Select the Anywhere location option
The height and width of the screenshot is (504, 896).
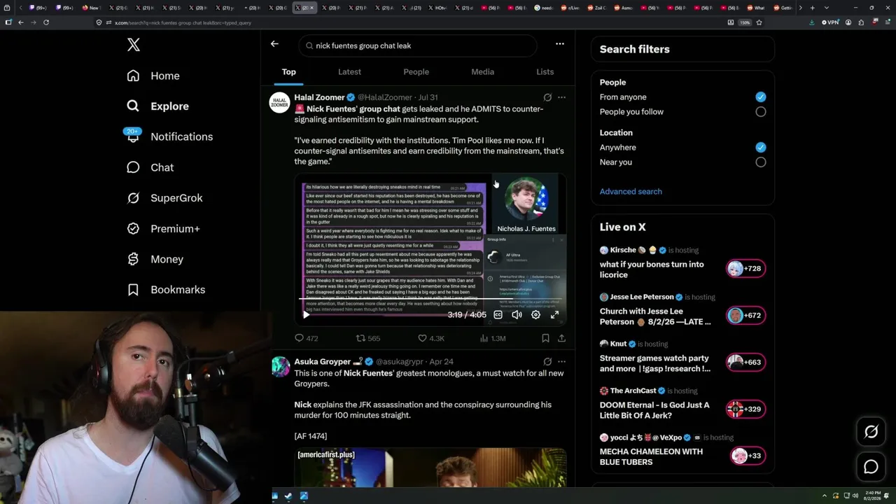[760, 148]
